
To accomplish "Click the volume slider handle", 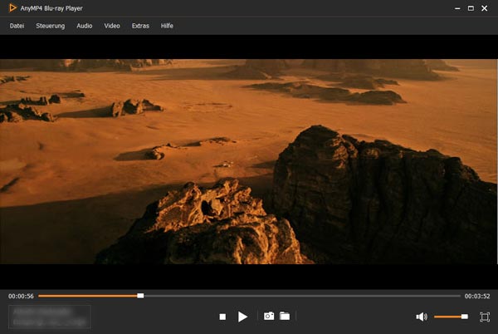I will tap(464, 317).
